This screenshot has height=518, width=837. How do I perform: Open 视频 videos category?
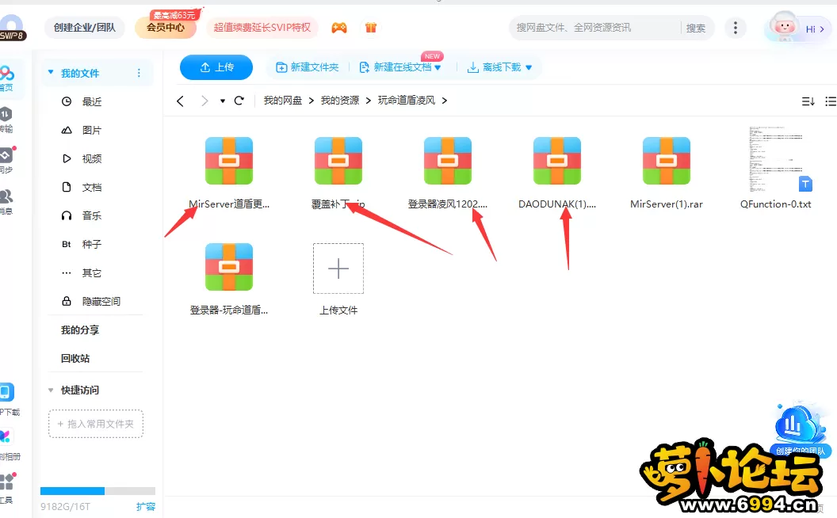(92, 158)
